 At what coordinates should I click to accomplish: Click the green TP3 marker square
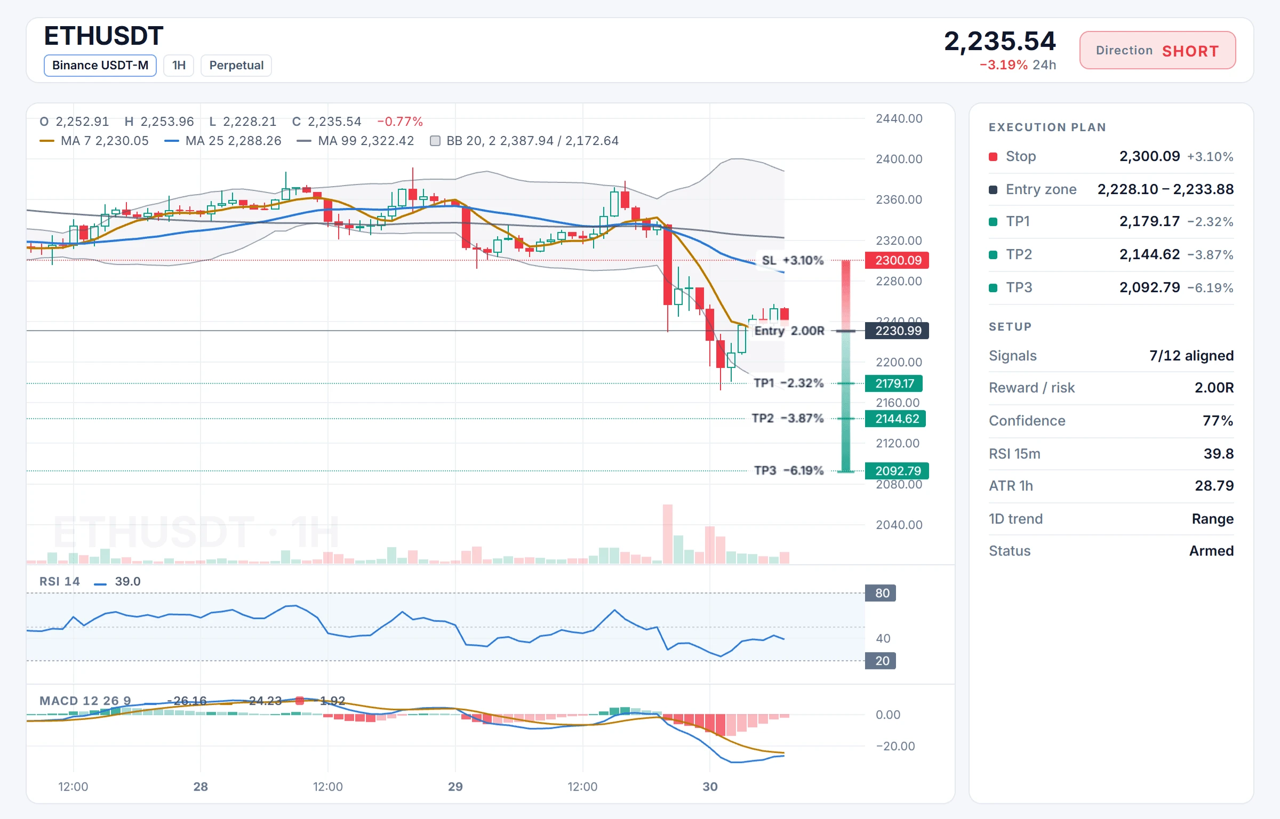tap(993, 288)
